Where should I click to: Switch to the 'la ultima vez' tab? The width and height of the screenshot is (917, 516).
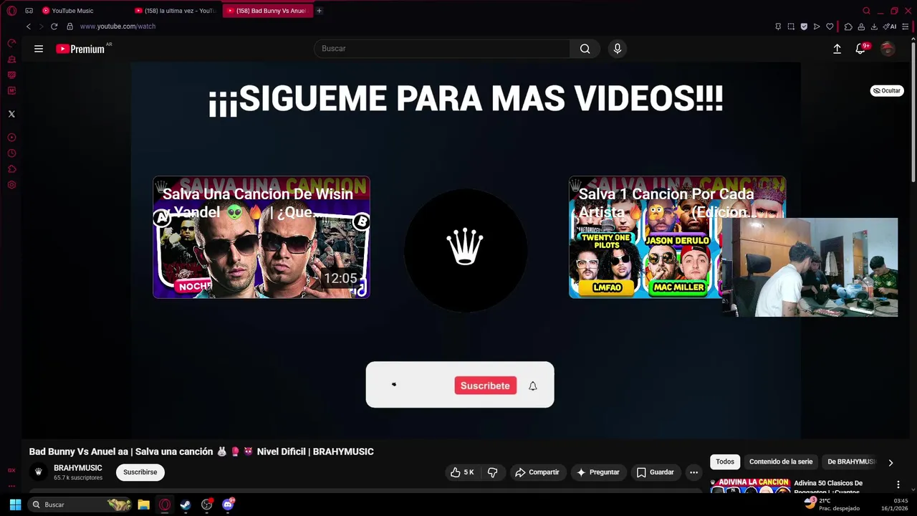coord(176,11)
